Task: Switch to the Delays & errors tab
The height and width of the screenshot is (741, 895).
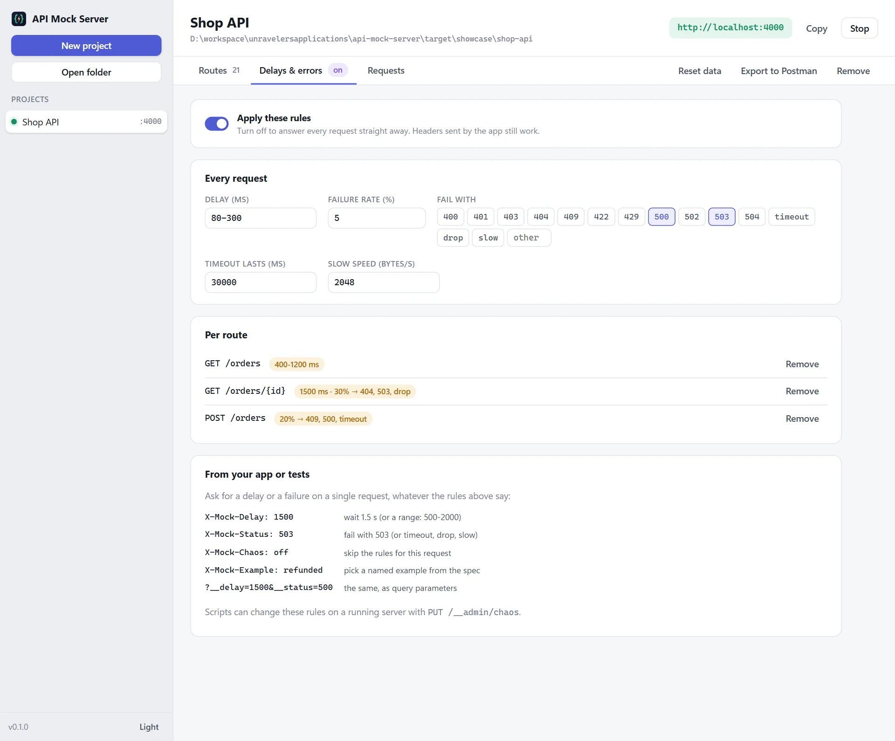Action: (303, 70)
